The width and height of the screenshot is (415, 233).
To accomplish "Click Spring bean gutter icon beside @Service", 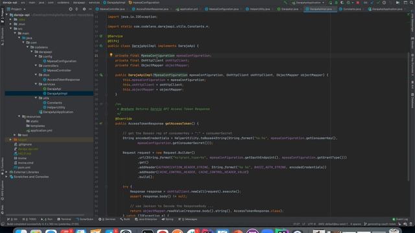I will point(101,36).
